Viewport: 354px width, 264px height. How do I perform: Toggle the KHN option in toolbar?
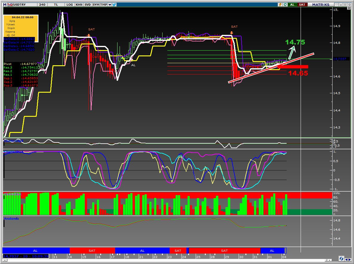pos(79,4)
